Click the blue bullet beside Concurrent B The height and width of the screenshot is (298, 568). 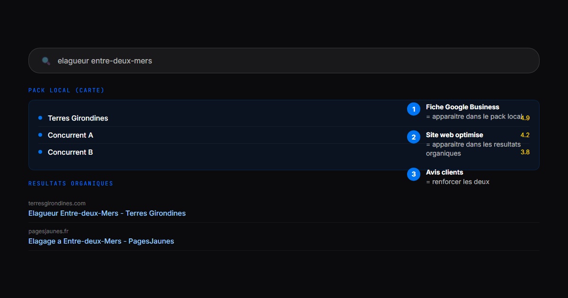(x=40, y=152)
